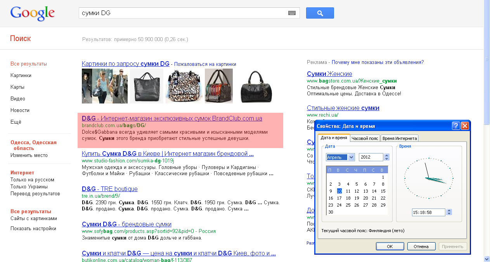Screen dimensions: 490x262
Task: Click the Отмена button
Action: coord(421,246)
